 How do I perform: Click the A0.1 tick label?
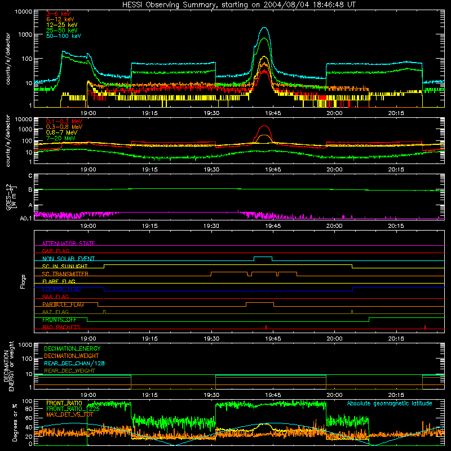[x=26, y=218]
